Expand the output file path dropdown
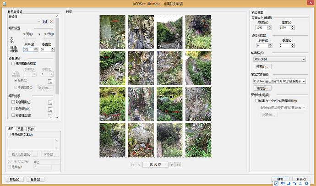This screenshot has width=316, height=186. pos(304,81)
